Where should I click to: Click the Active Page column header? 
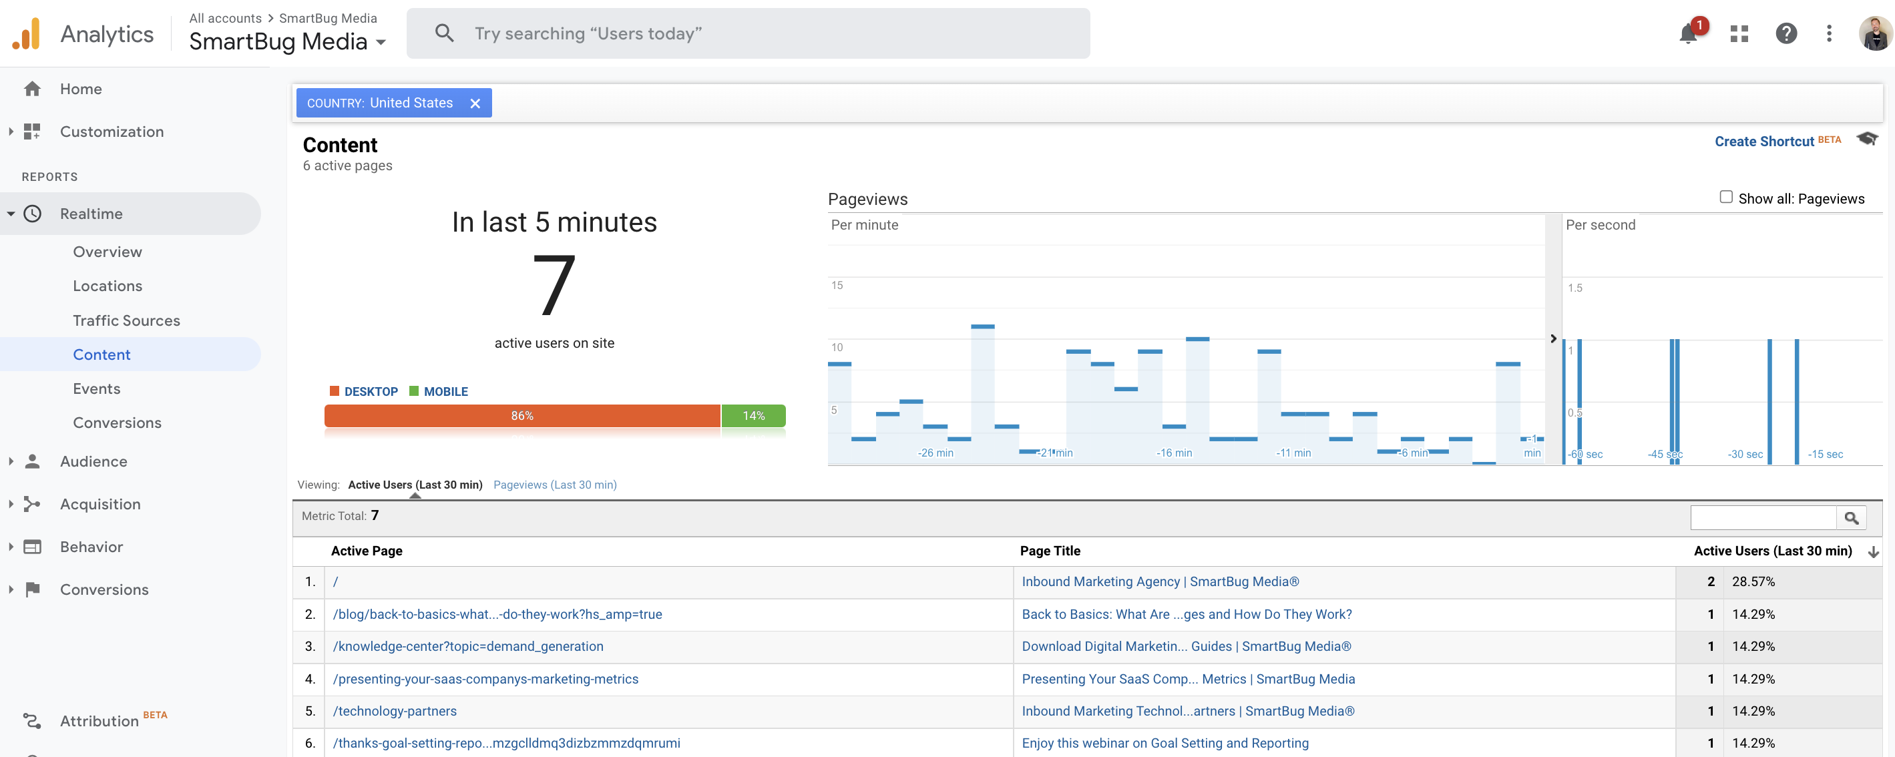[x=367, y=551]
